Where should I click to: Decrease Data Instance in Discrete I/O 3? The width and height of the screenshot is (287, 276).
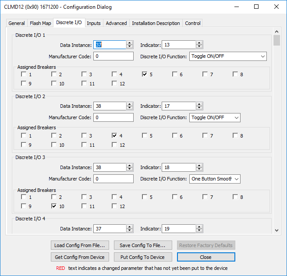pos(129,169)
